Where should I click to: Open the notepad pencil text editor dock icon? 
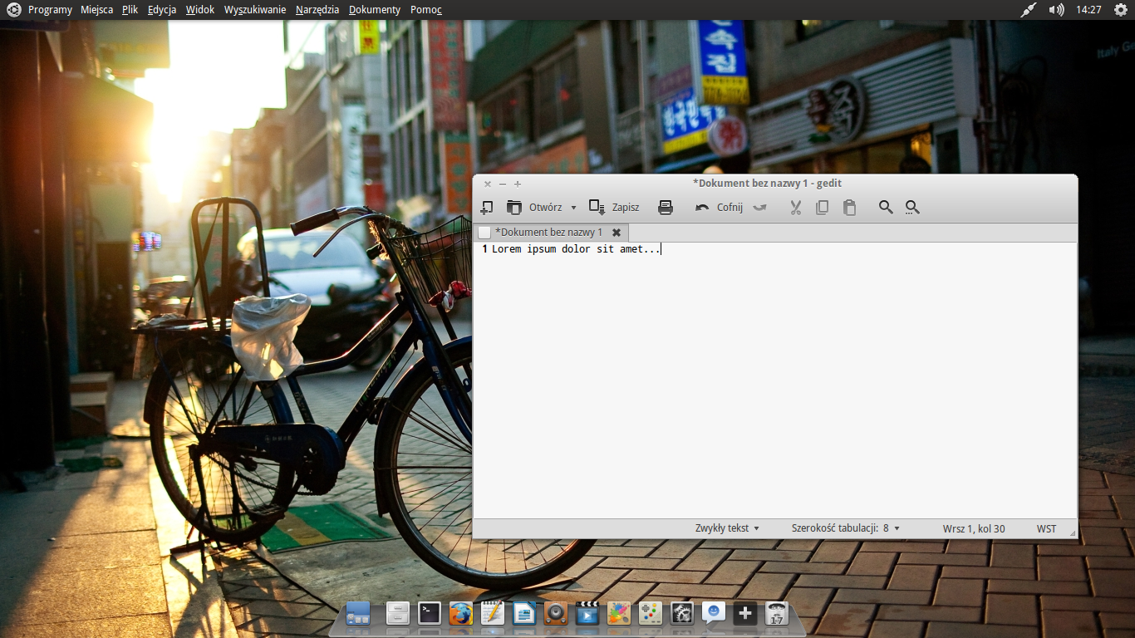click(493, 614)
